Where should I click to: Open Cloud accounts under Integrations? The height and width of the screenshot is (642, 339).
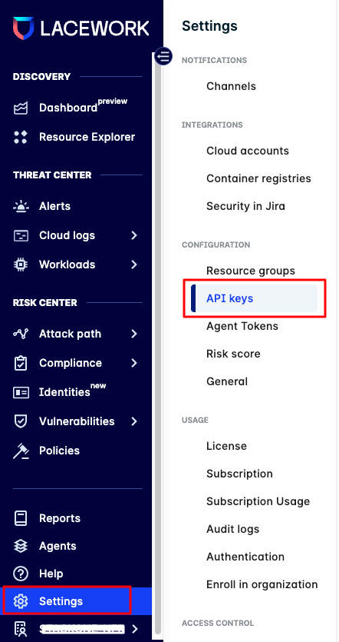coord(248,151)
